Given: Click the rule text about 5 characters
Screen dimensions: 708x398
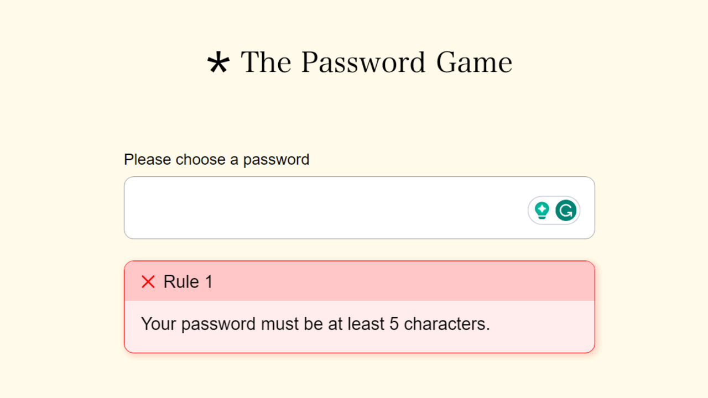Looking at the screenshot, I should (x=315, y=324).
